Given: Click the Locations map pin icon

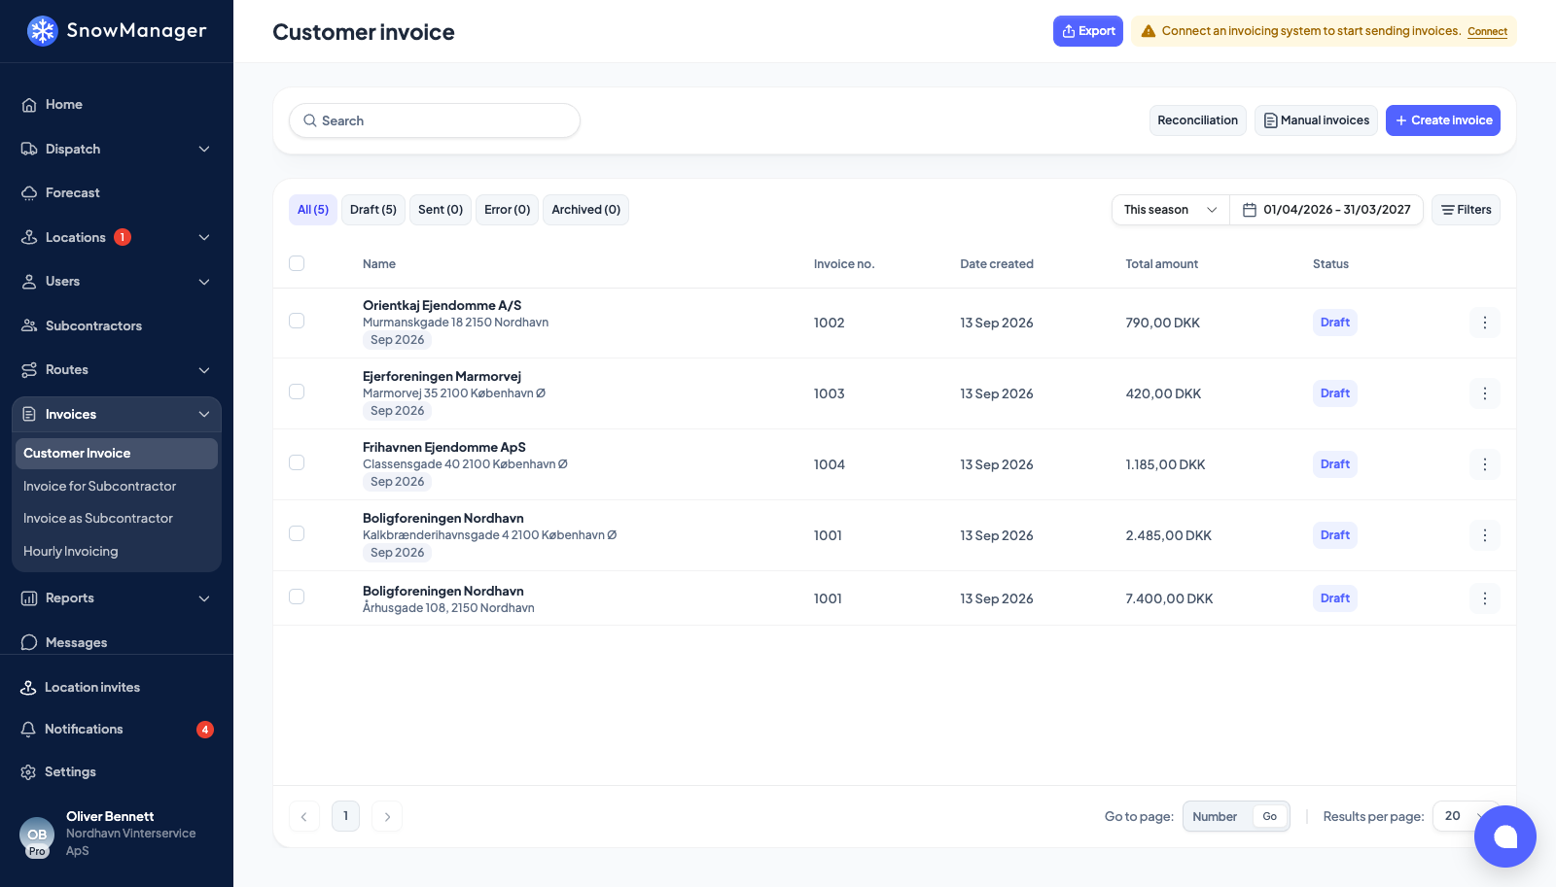Looking at the screenshot, I should (x=29, y=237).
